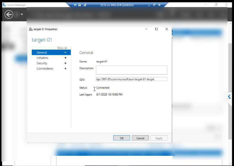
Task: Click the Apply button
Action: 159,138
